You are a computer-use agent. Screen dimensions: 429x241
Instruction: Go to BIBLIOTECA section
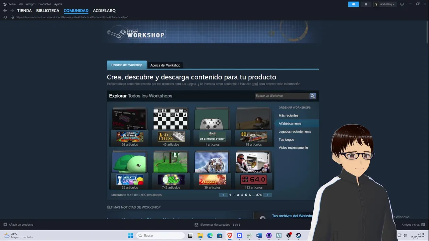point(48,11)
